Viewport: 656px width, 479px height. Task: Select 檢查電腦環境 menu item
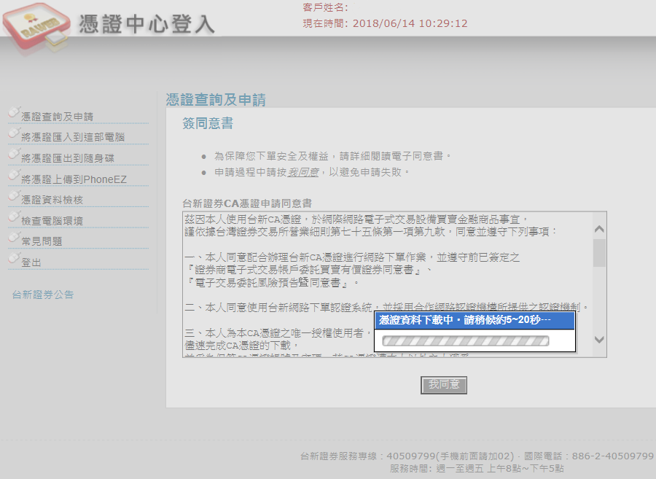pyautogui.click(x=52, y=221)
